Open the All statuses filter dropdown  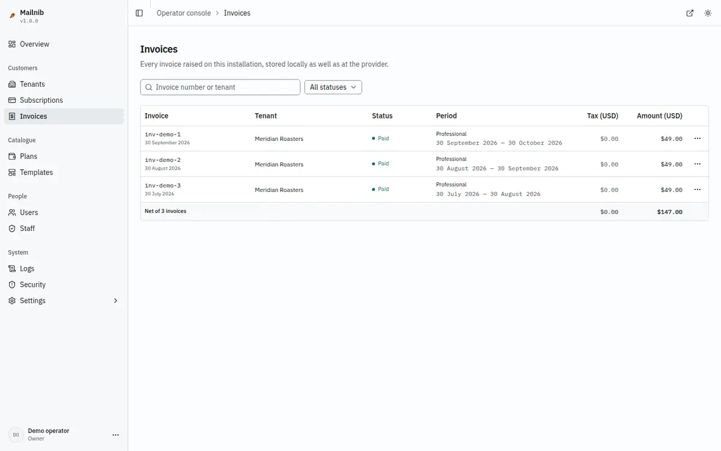pyautogui.click(x=333, y=87)
